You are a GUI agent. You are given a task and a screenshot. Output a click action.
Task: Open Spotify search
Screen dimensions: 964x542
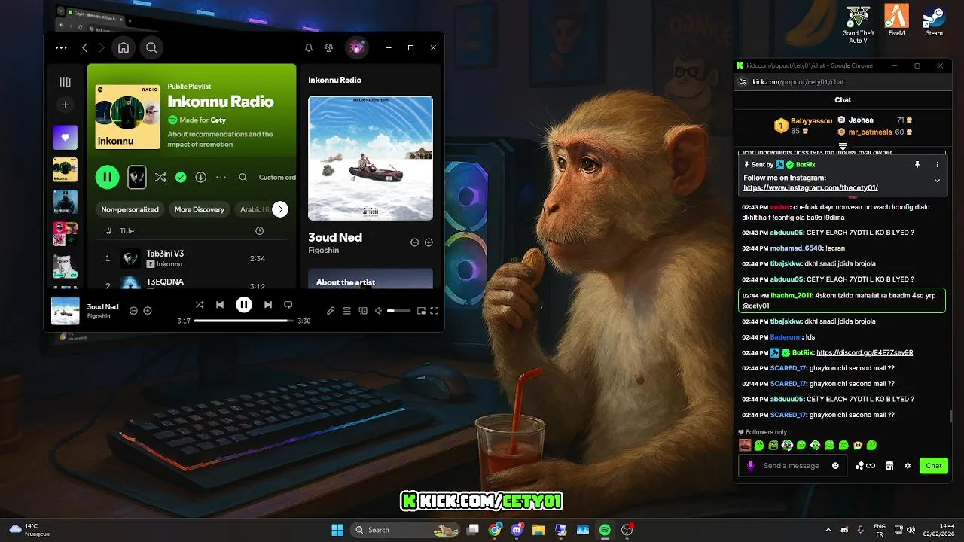tap(151, 48)
